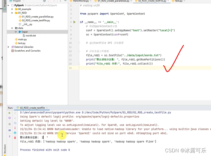Click the file_rdd1 output line in console
Screen dimensions: 211x156
coord(88,141)
